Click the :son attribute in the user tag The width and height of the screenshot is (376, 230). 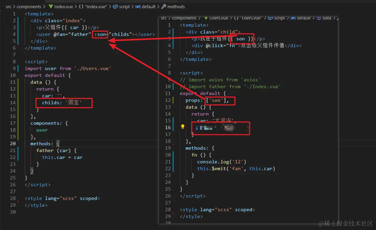click(100, 35)
